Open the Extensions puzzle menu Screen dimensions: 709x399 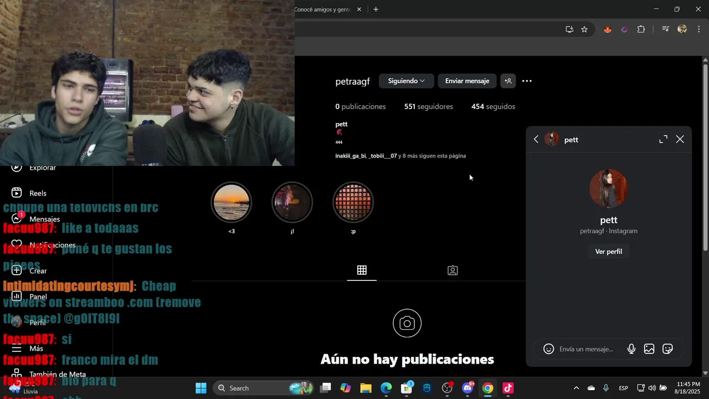[641, 29]
